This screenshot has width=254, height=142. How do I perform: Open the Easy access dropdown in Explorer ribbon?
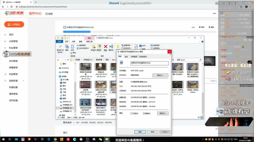127,48
